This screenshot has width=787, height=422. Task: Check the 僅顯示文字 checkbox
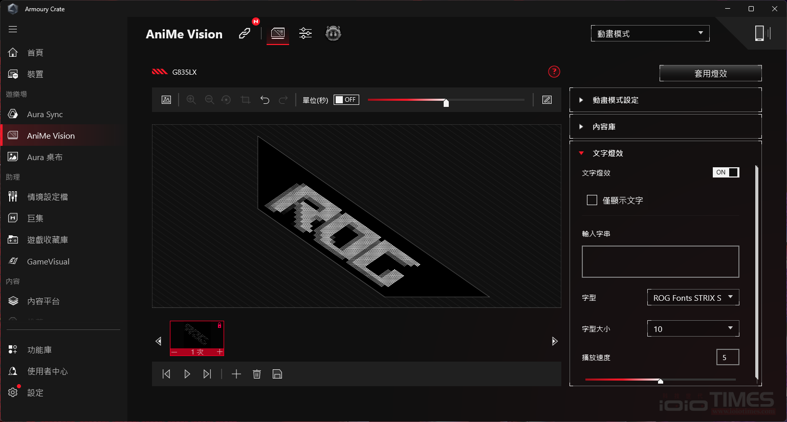pyautogui.click(x=592, y=200)
